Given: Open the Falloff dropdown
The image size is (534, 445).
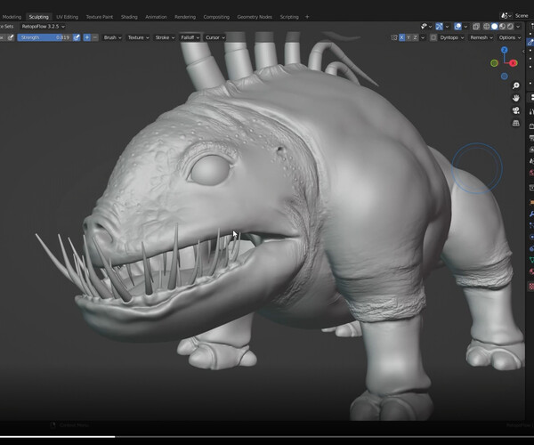Looking at the screenshot, I should tap(190, 37).
